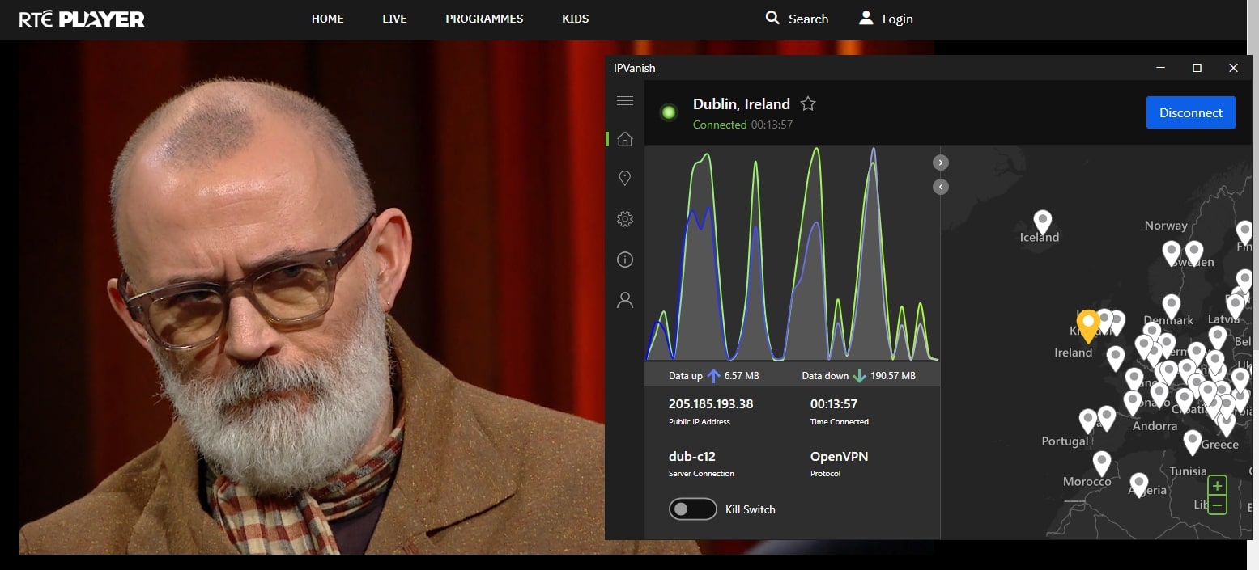Click the Time Connected 00:13:57 value
Viewport: 1259px width, 570px height.
[x=834, y=404]
